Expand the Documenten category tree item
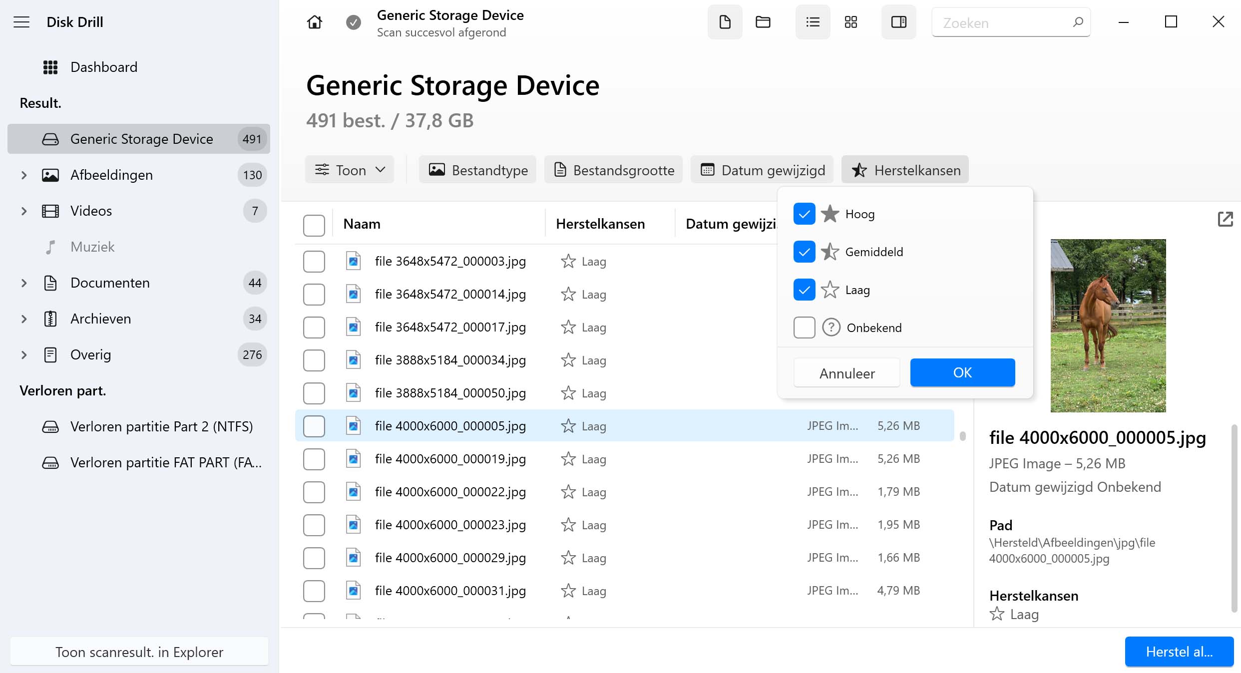The image size is (1241, 673). (x=22, y=283)
